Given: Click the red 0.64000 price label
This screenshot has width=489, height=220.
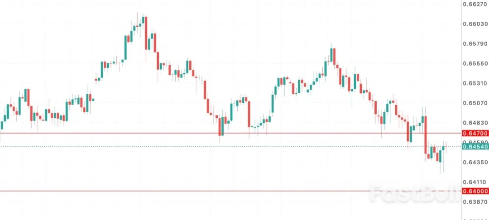Looking at the screenshot, I should tap(475, 191).
